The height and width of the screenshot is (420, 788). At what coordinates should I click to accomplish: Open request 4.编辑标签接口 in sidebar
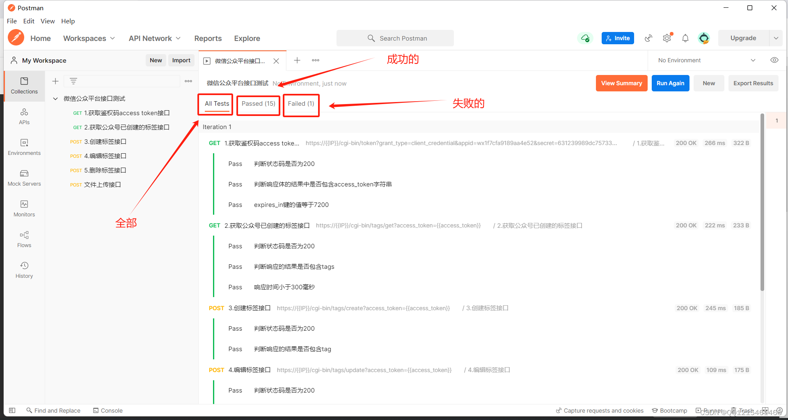121,156
